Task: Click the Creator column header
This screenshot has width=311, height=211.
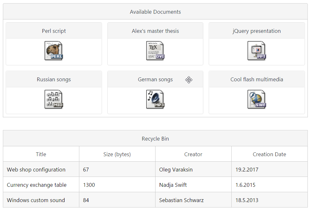Action: tap(193, 154)
